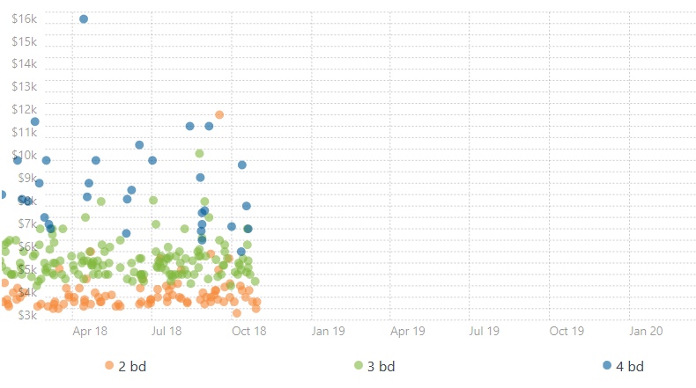Click the Oct 18 x-axis label
Image resolution: width=696 pixels, height=388 pixels.
[x=249, y=331]
